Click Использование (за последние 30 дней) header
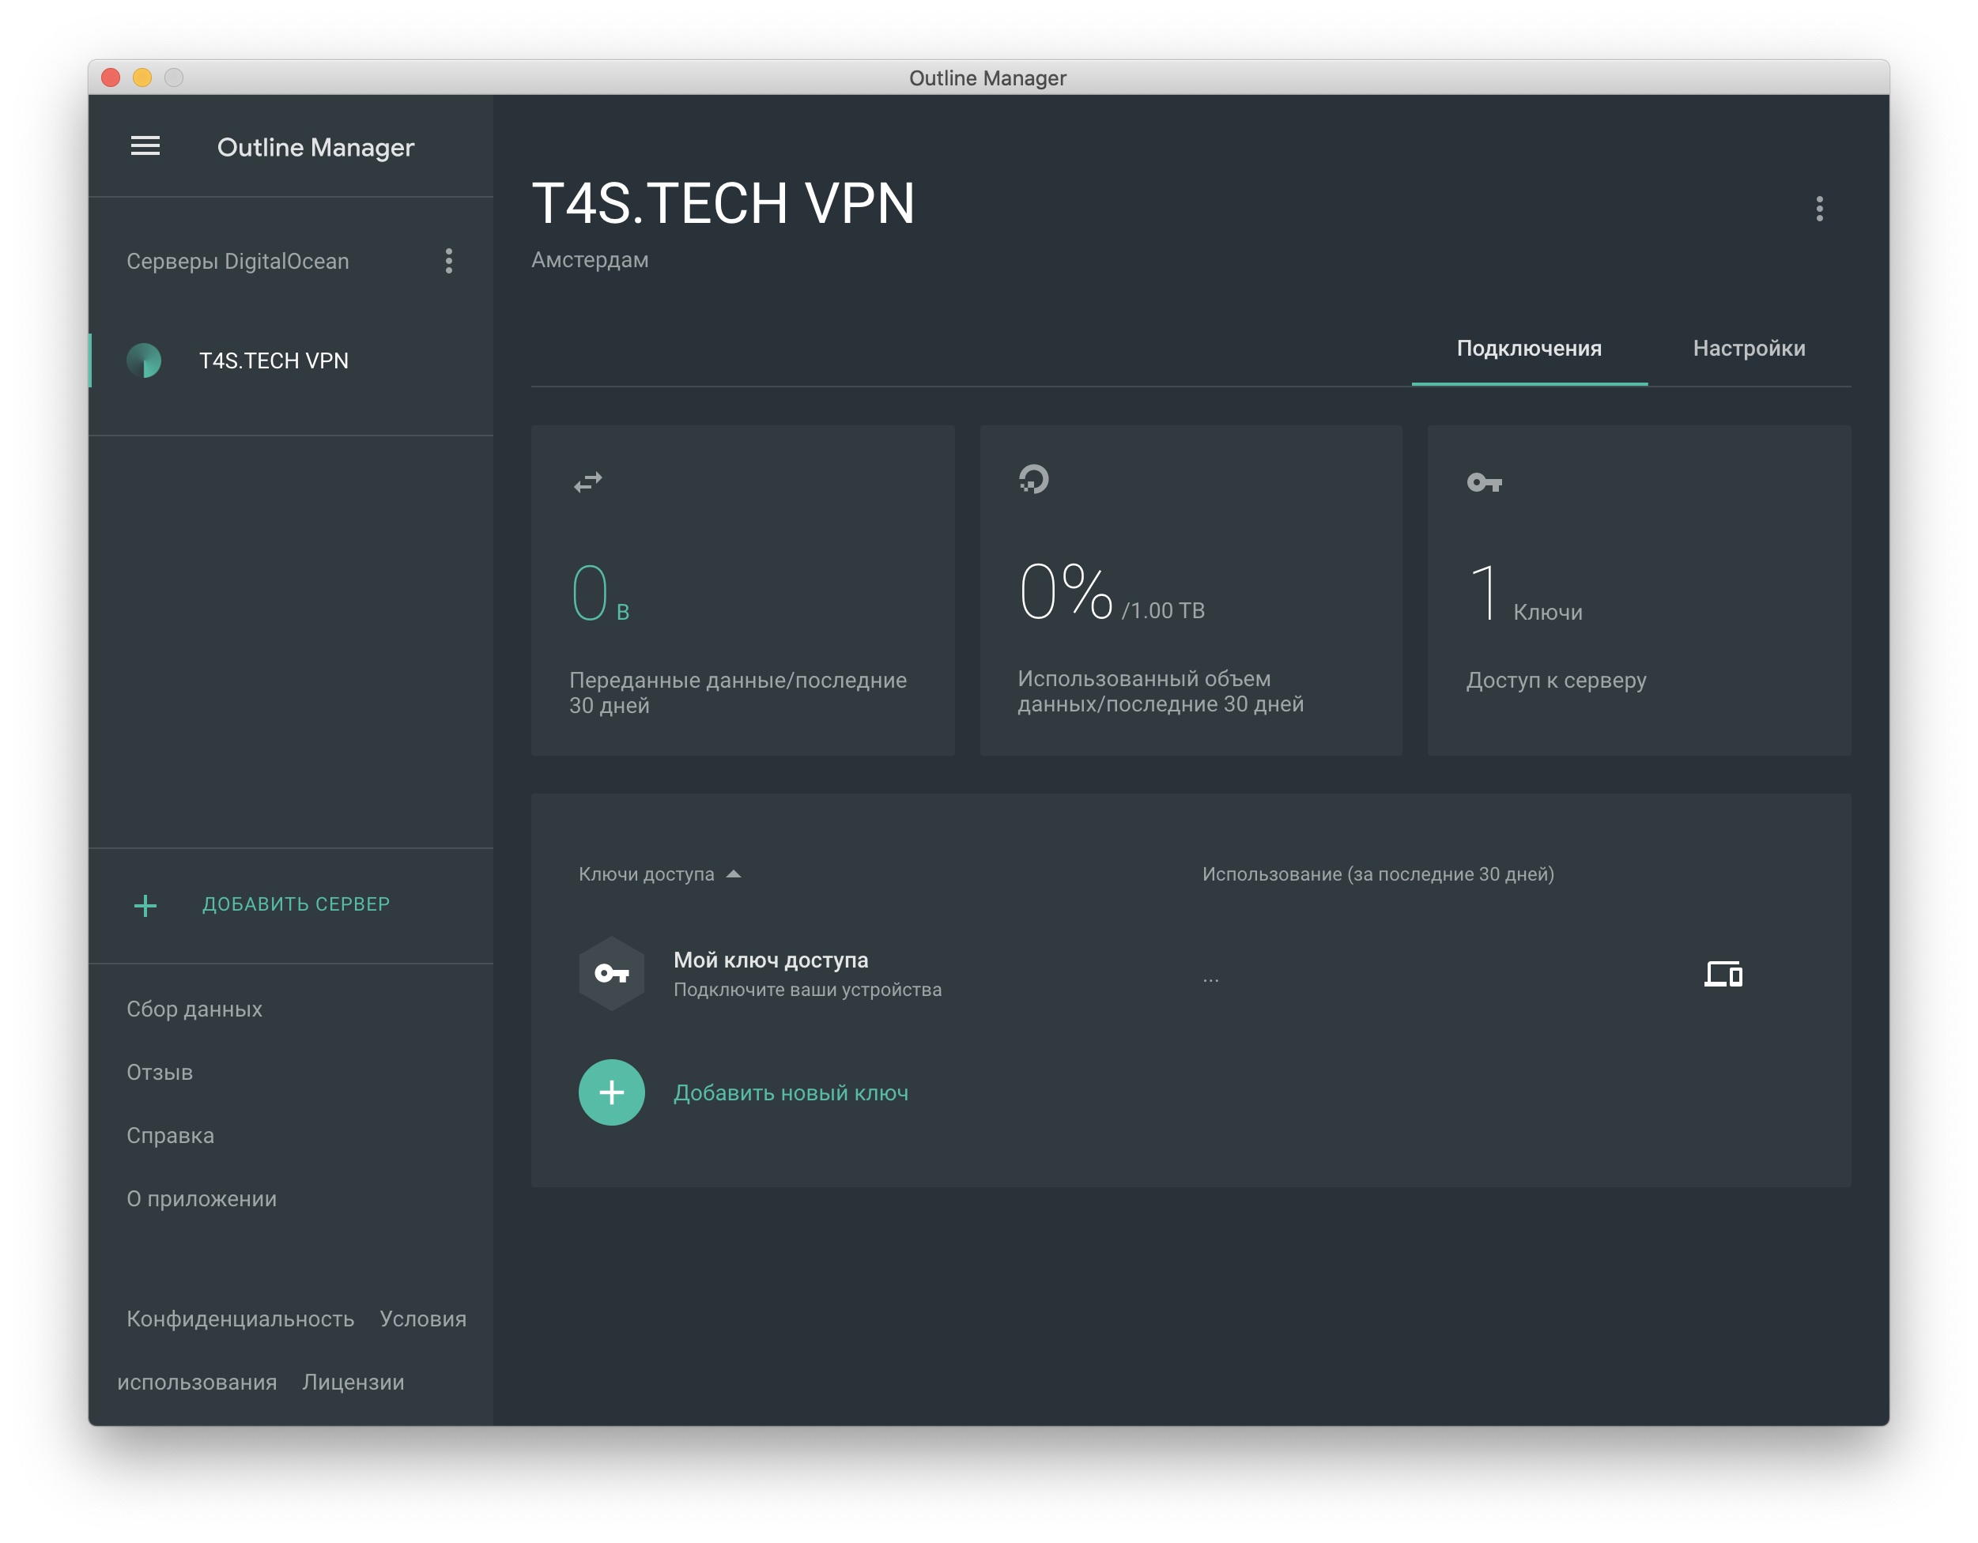The height and width of the screenshot is (1543, 1978). (x=1377, y=873)
